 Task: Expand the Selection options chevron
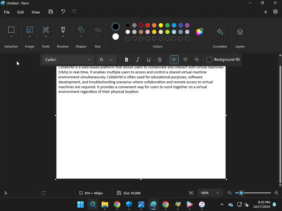click(x=11, y=37)
